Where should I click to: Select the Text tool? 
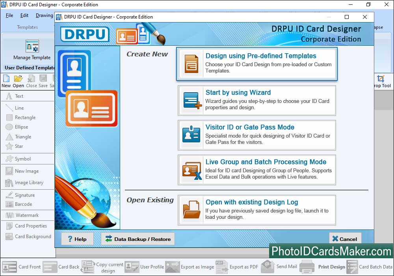pos(15,96)
